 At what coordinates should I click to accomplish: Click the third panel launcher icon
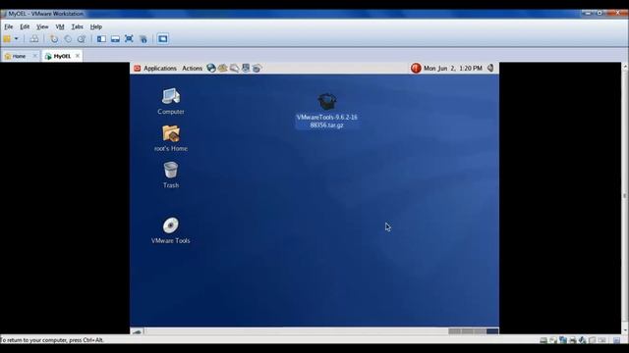point(234,68)
